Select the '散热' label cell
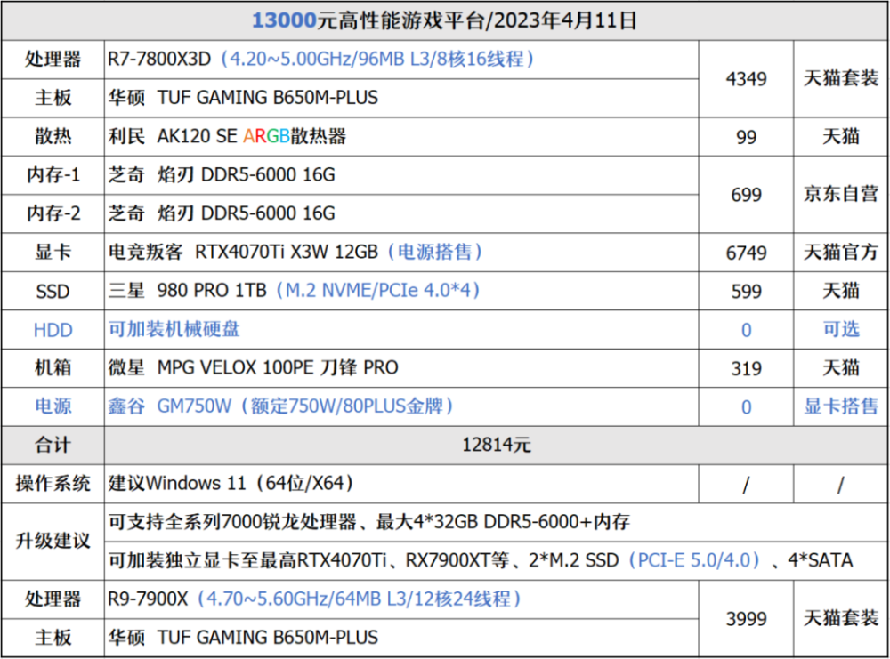Viewport: 890px width, 659px height. point(53,137)
